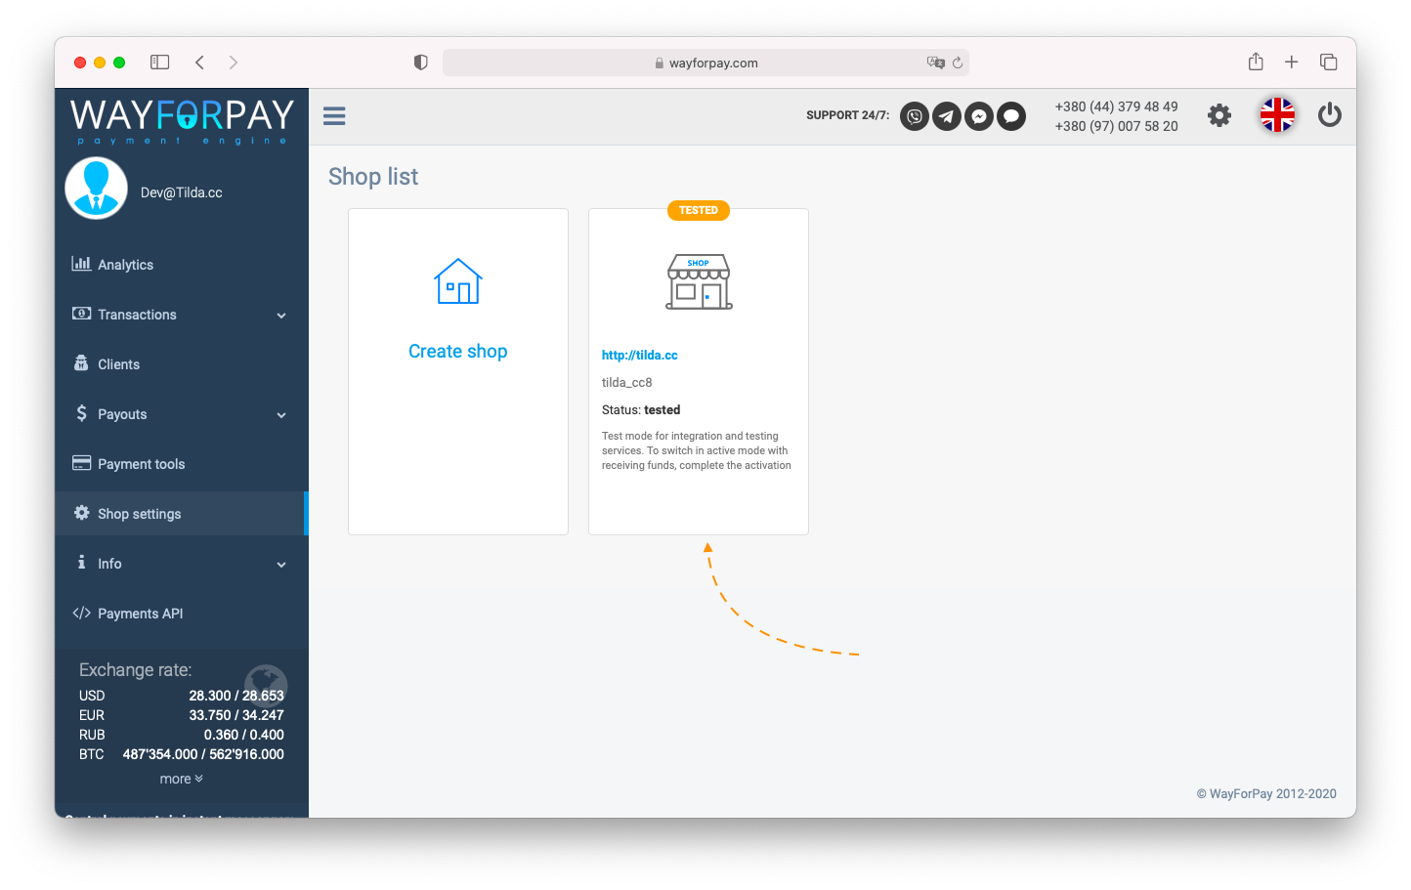The width and height of the screenshot is (1411, 890).
Task: Open the http://tilda.cc shop link
Action: (x=639, y=355)
